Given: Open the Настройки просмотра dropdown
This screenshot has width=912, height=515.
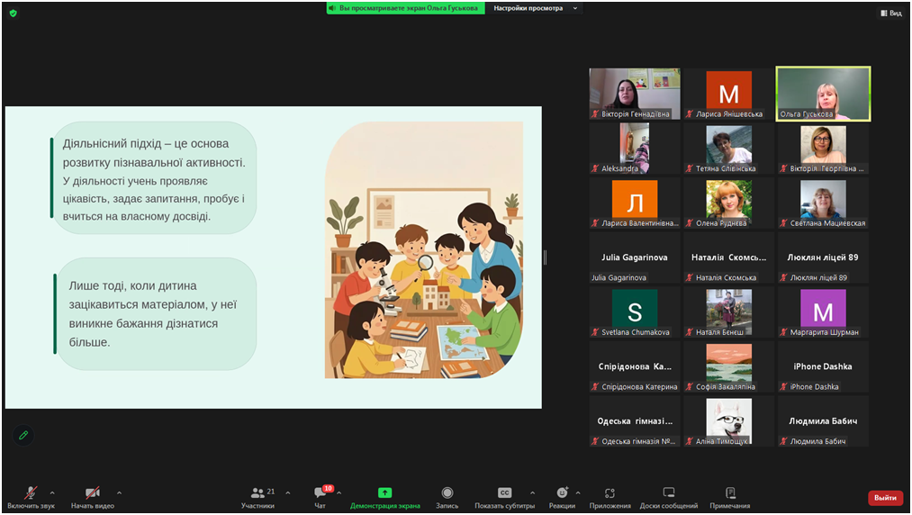Looking at the screenshot, I should point(536,8).
